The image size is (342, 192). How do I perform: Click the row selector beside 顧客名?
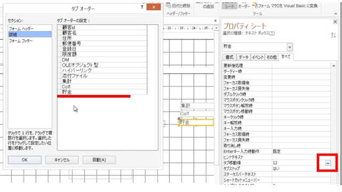coord(59,33)
